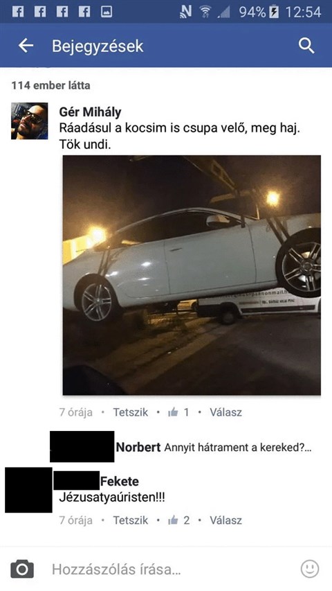
Task: Like Fekete's comment with Tetszik
Action: [131, 520]
